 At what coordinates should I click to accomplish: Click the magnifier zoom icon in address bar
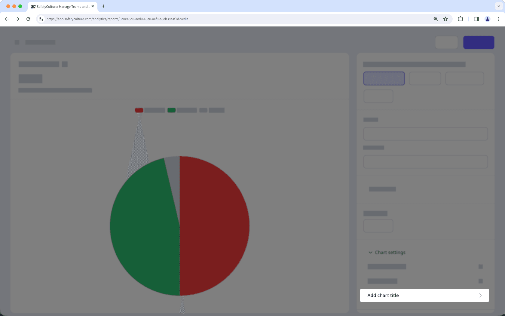435,19
